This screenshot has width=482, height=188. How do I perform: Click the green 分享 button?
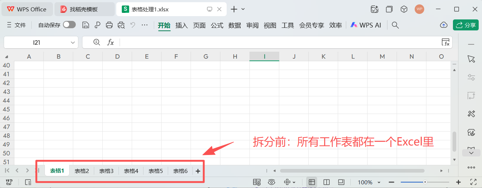[466, 25]
